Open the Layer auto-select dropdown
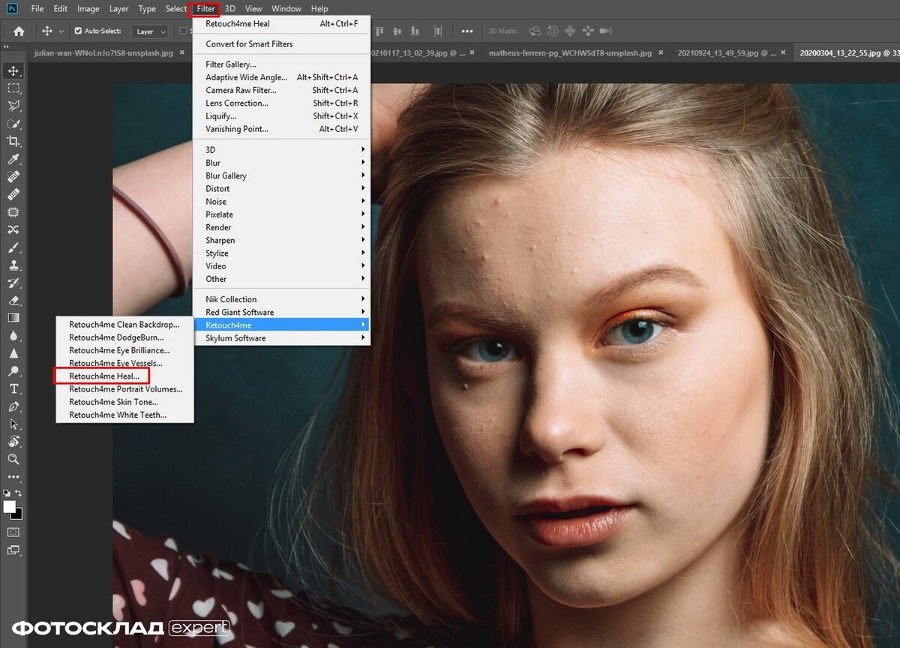Screen dimensions: 900x648 tap(150, 31)
